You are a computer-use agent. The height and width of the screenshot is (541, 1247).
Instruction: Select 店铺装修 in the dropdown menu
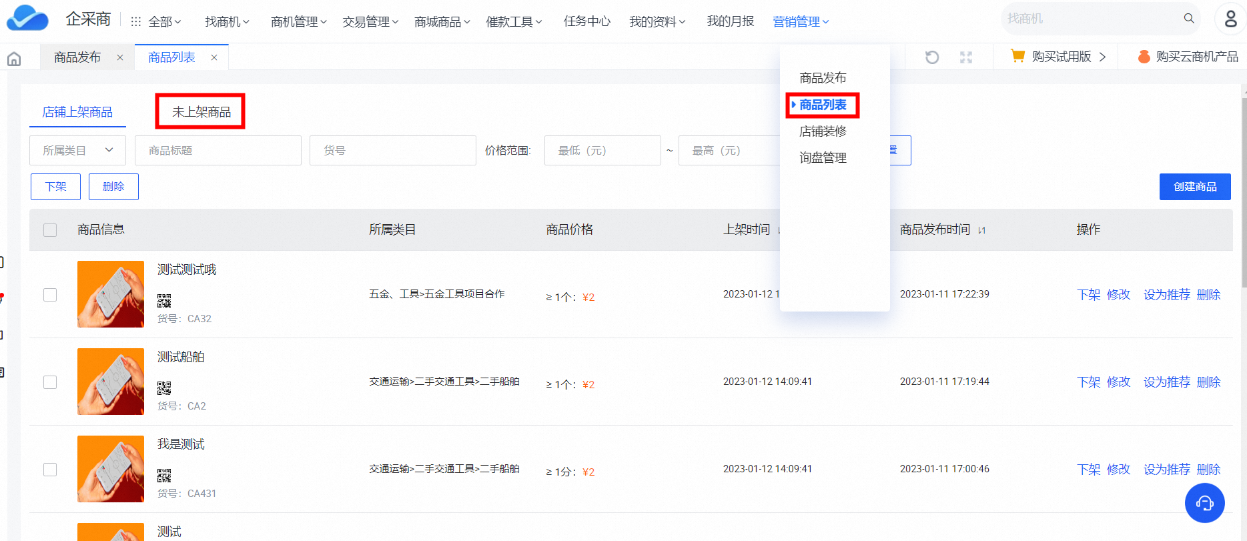[823, 131]
